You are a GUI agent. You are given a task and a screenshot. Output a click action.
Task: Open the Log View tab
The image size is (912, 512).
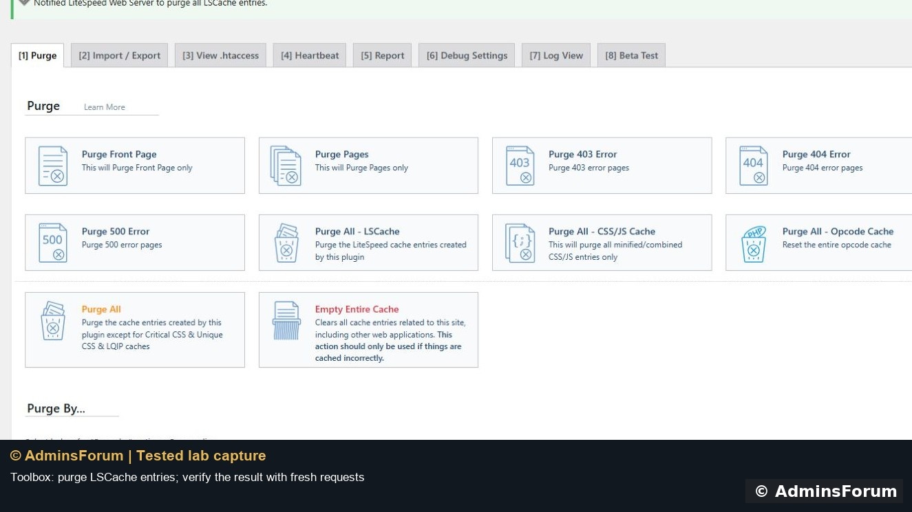556,56
